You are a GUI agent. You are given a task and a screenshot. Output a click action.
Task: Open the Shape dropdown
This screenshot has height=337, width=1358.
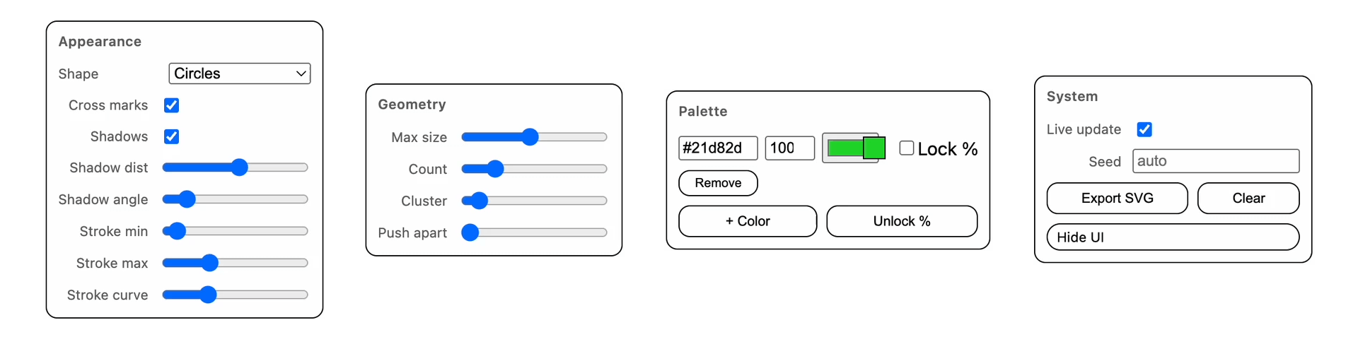[x=239, y=73]
